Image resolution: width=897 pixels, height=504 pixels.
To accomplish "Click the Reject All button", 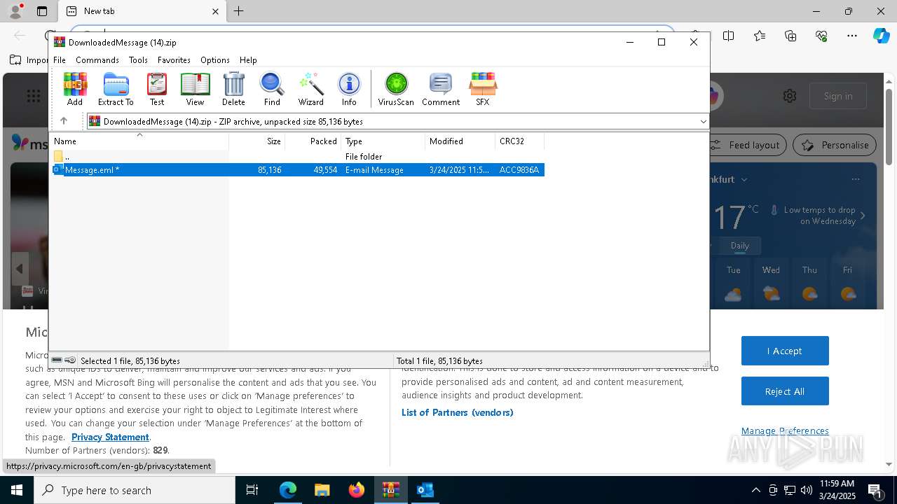I will coord(785,391).
